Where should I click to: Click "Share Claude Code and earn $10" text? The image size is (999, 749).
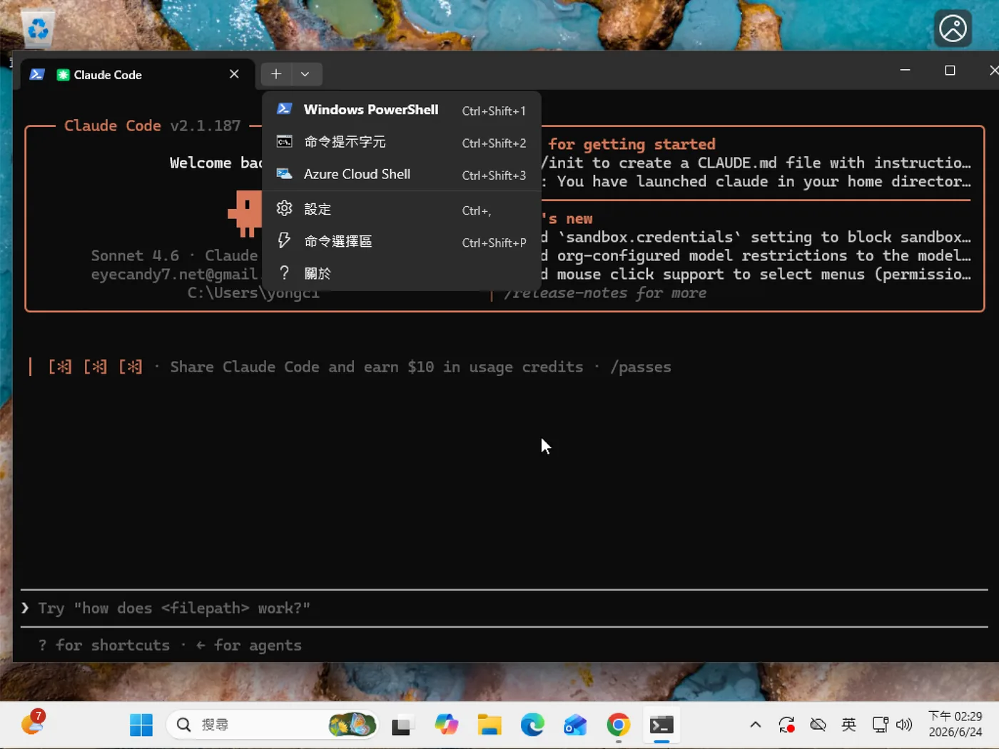pos(302,367)
